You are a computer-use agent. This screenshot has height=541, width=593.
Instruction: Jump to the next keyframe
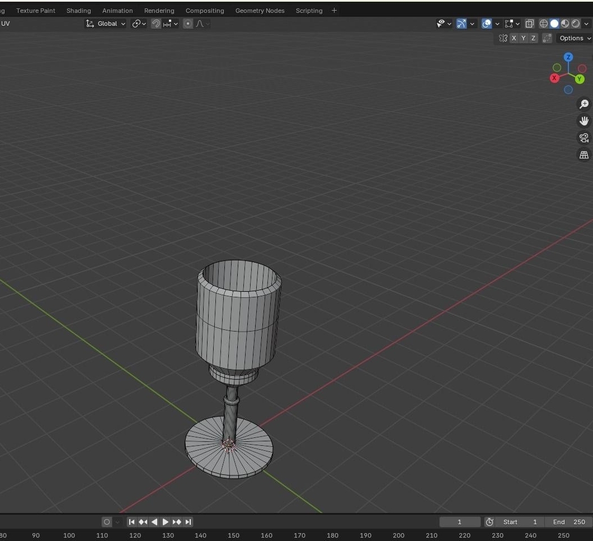tap(177, 522)
